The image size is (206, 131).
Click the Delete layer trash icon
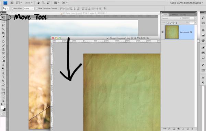pos(192,129)
